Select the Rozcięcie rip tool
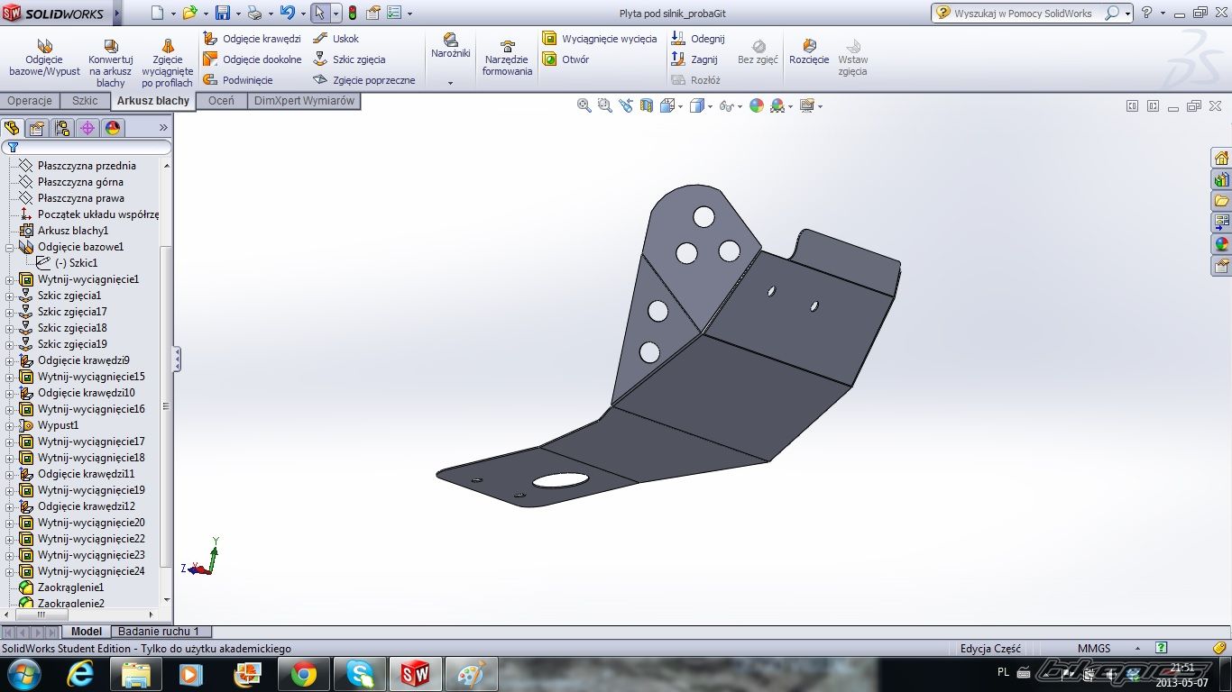Viewport: 1232px width, 692px height. [x=809, y=52]
